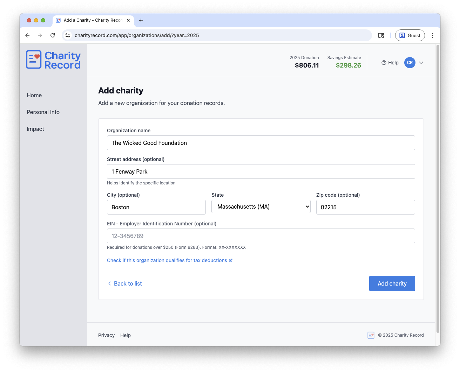The image size is (460, 372).
Task: Click the Add charity button
Action: (x=392, y=283)
